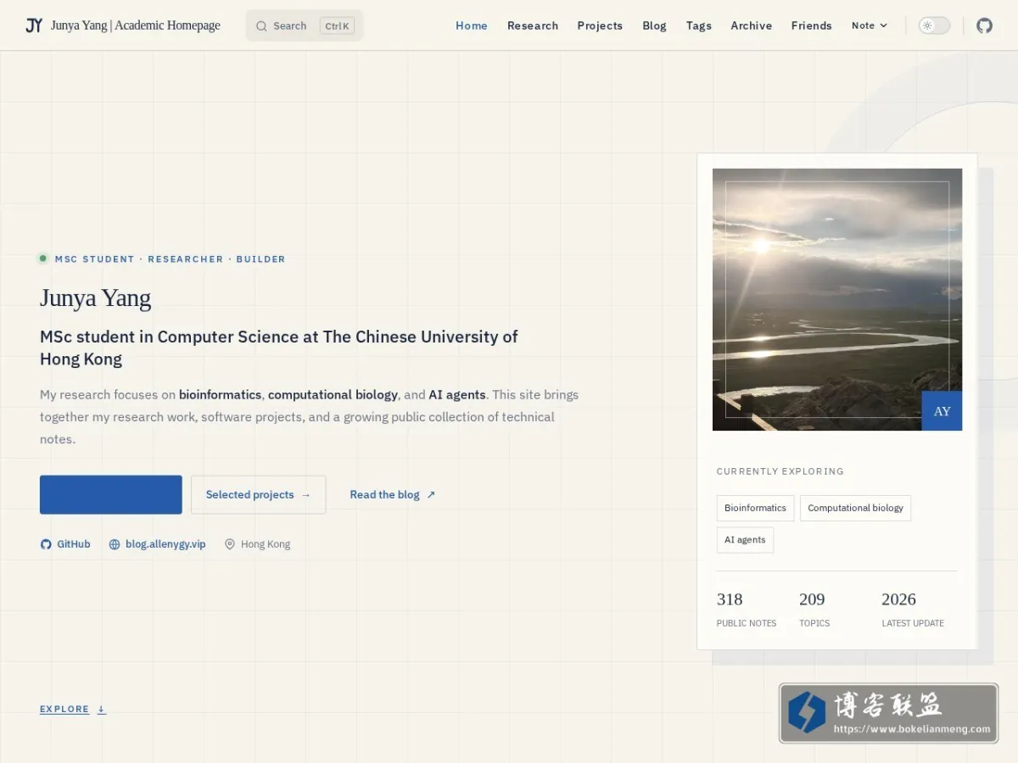This screenshot has width=1018, height=763.
Task: Open GitHub via the header icon
Action: [x=984, y=25]
